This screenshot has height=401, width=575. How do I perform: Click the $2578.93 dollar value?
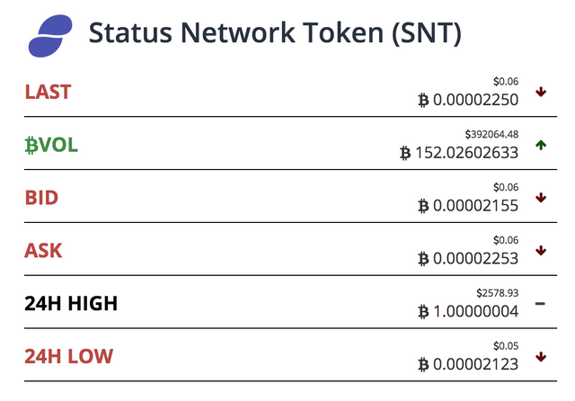[498, 293]
